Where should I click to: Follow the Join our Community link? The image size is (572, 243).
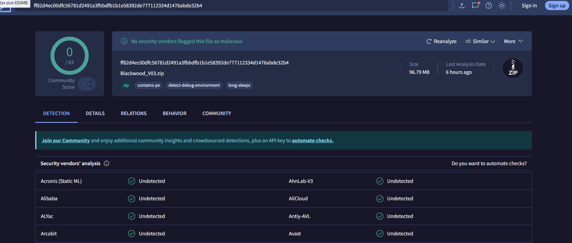pos(65,140)
